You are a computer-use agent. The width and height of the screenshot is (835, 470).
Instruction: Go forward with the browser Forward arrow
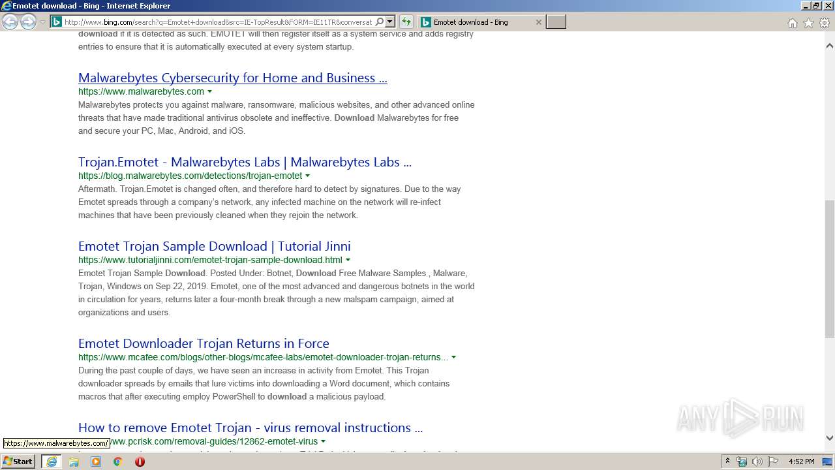pyautogui.click(x=28, y=22)
